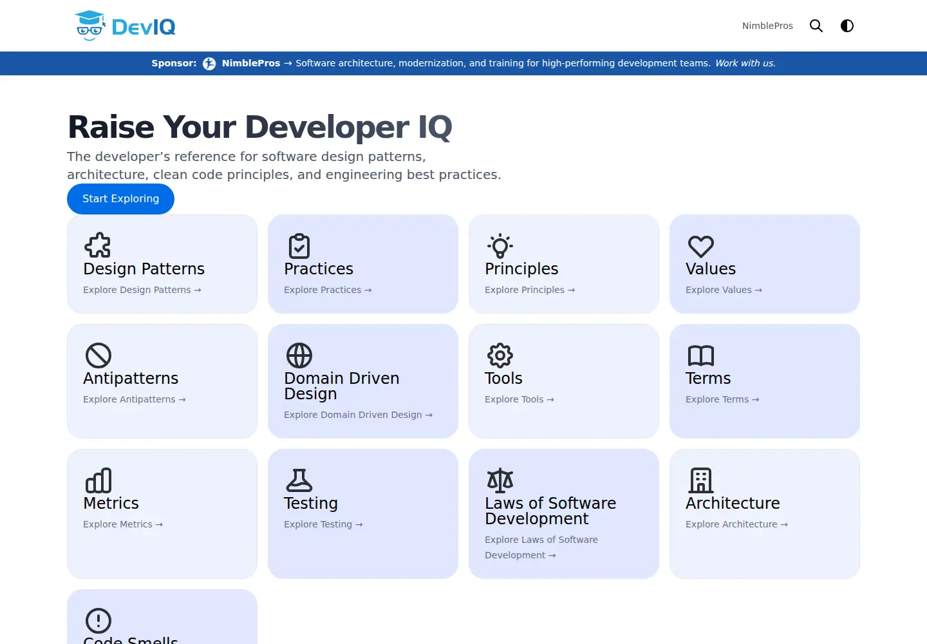
Task: Open Explore Principles link
Action: click(530, 290)
